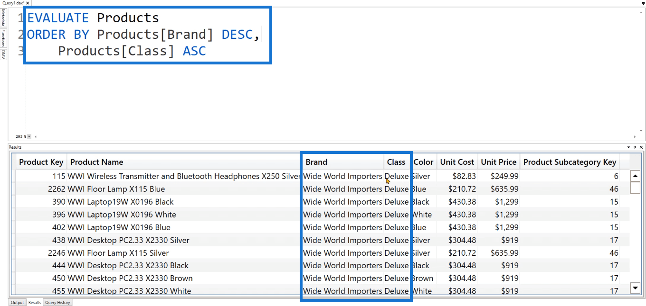Screen dimensions: 646x306
Task: Sort by Product Name column header
Action: [x=184, y=162]
